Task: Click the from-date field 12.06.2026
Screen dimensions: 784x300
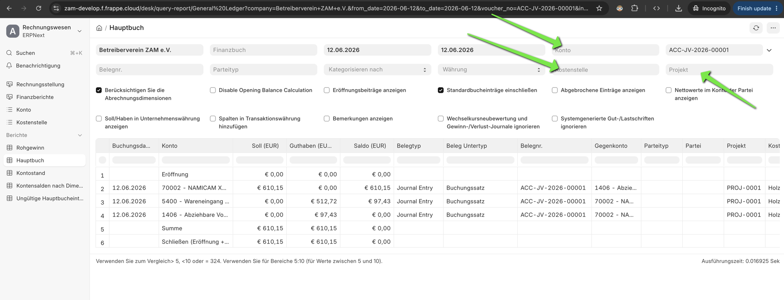Action: coord(377,50)
